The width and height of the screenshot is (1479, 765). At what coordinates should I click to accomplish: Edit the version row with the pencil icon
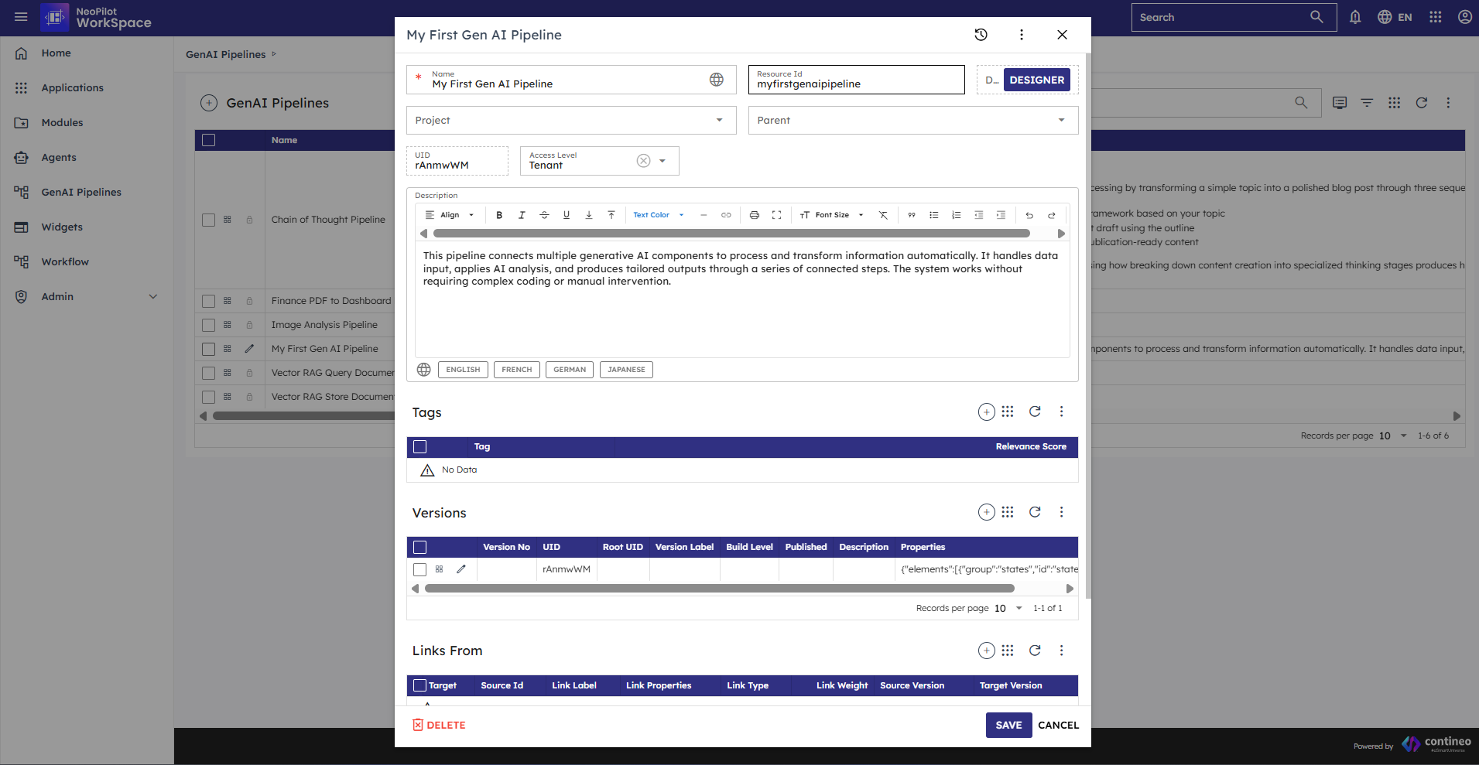coord(461,569)
